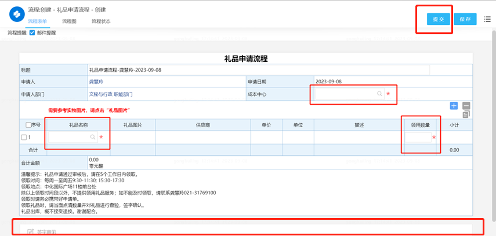Image resolution: width=496 pixels, height=236 pixels.
Task: Click the 礼品名称 input box in row 1
Action: point(73,137)
